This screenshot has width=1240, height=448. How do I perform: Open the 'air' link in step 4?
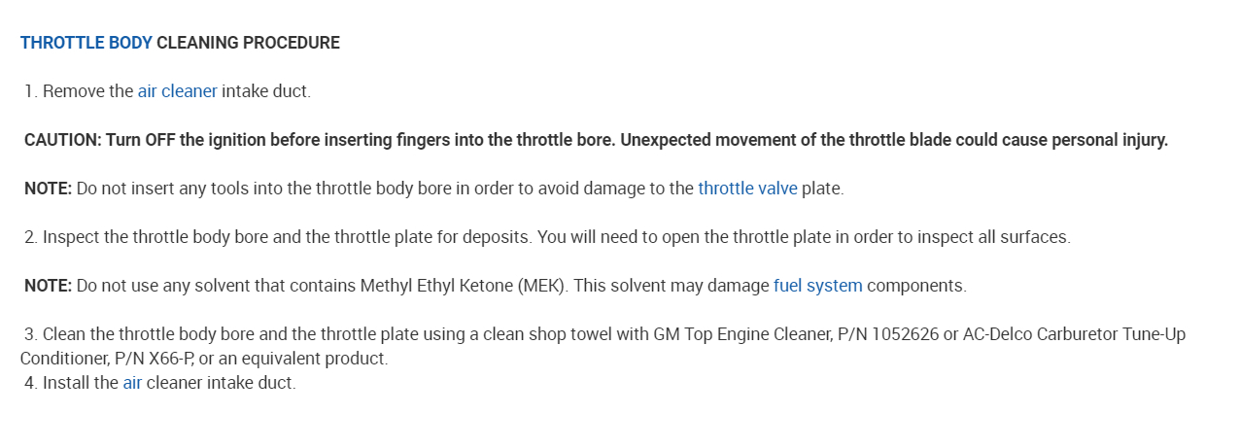132,383
